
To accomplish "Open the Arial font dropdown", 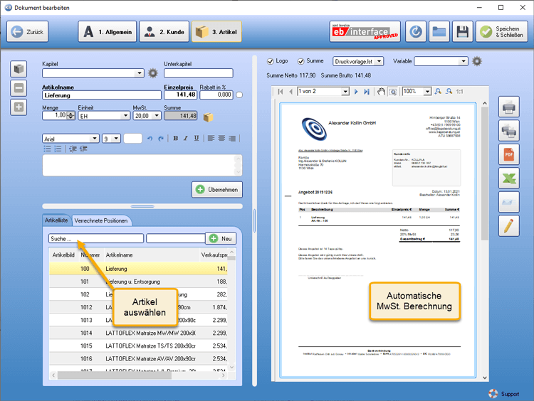I will click(x=94, y=139).
